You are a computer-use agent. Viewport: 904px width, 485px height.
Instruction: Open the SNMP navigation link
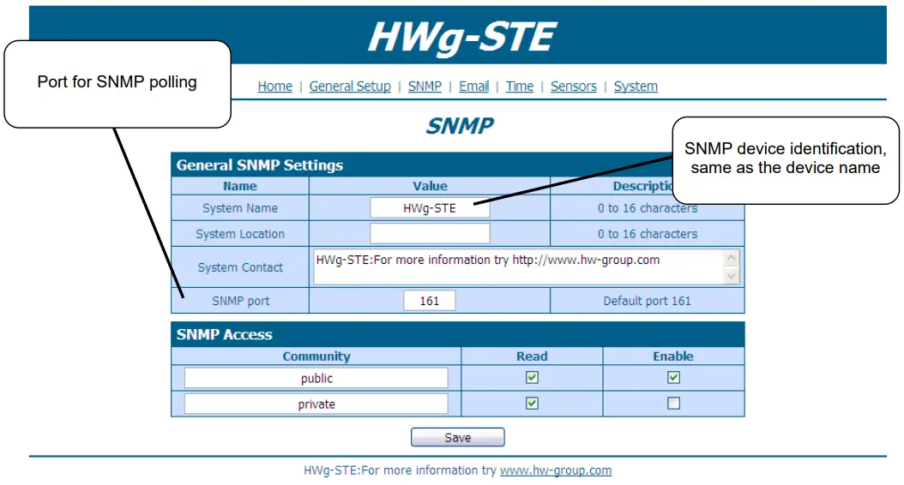425,87
